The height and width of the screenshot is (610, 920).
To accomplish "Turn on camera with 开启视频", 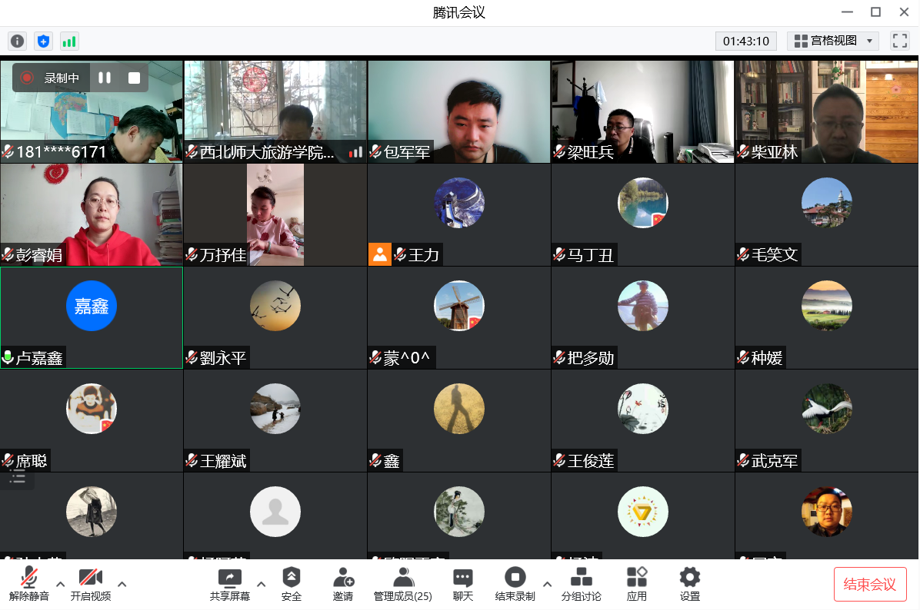I will (90, 584).
